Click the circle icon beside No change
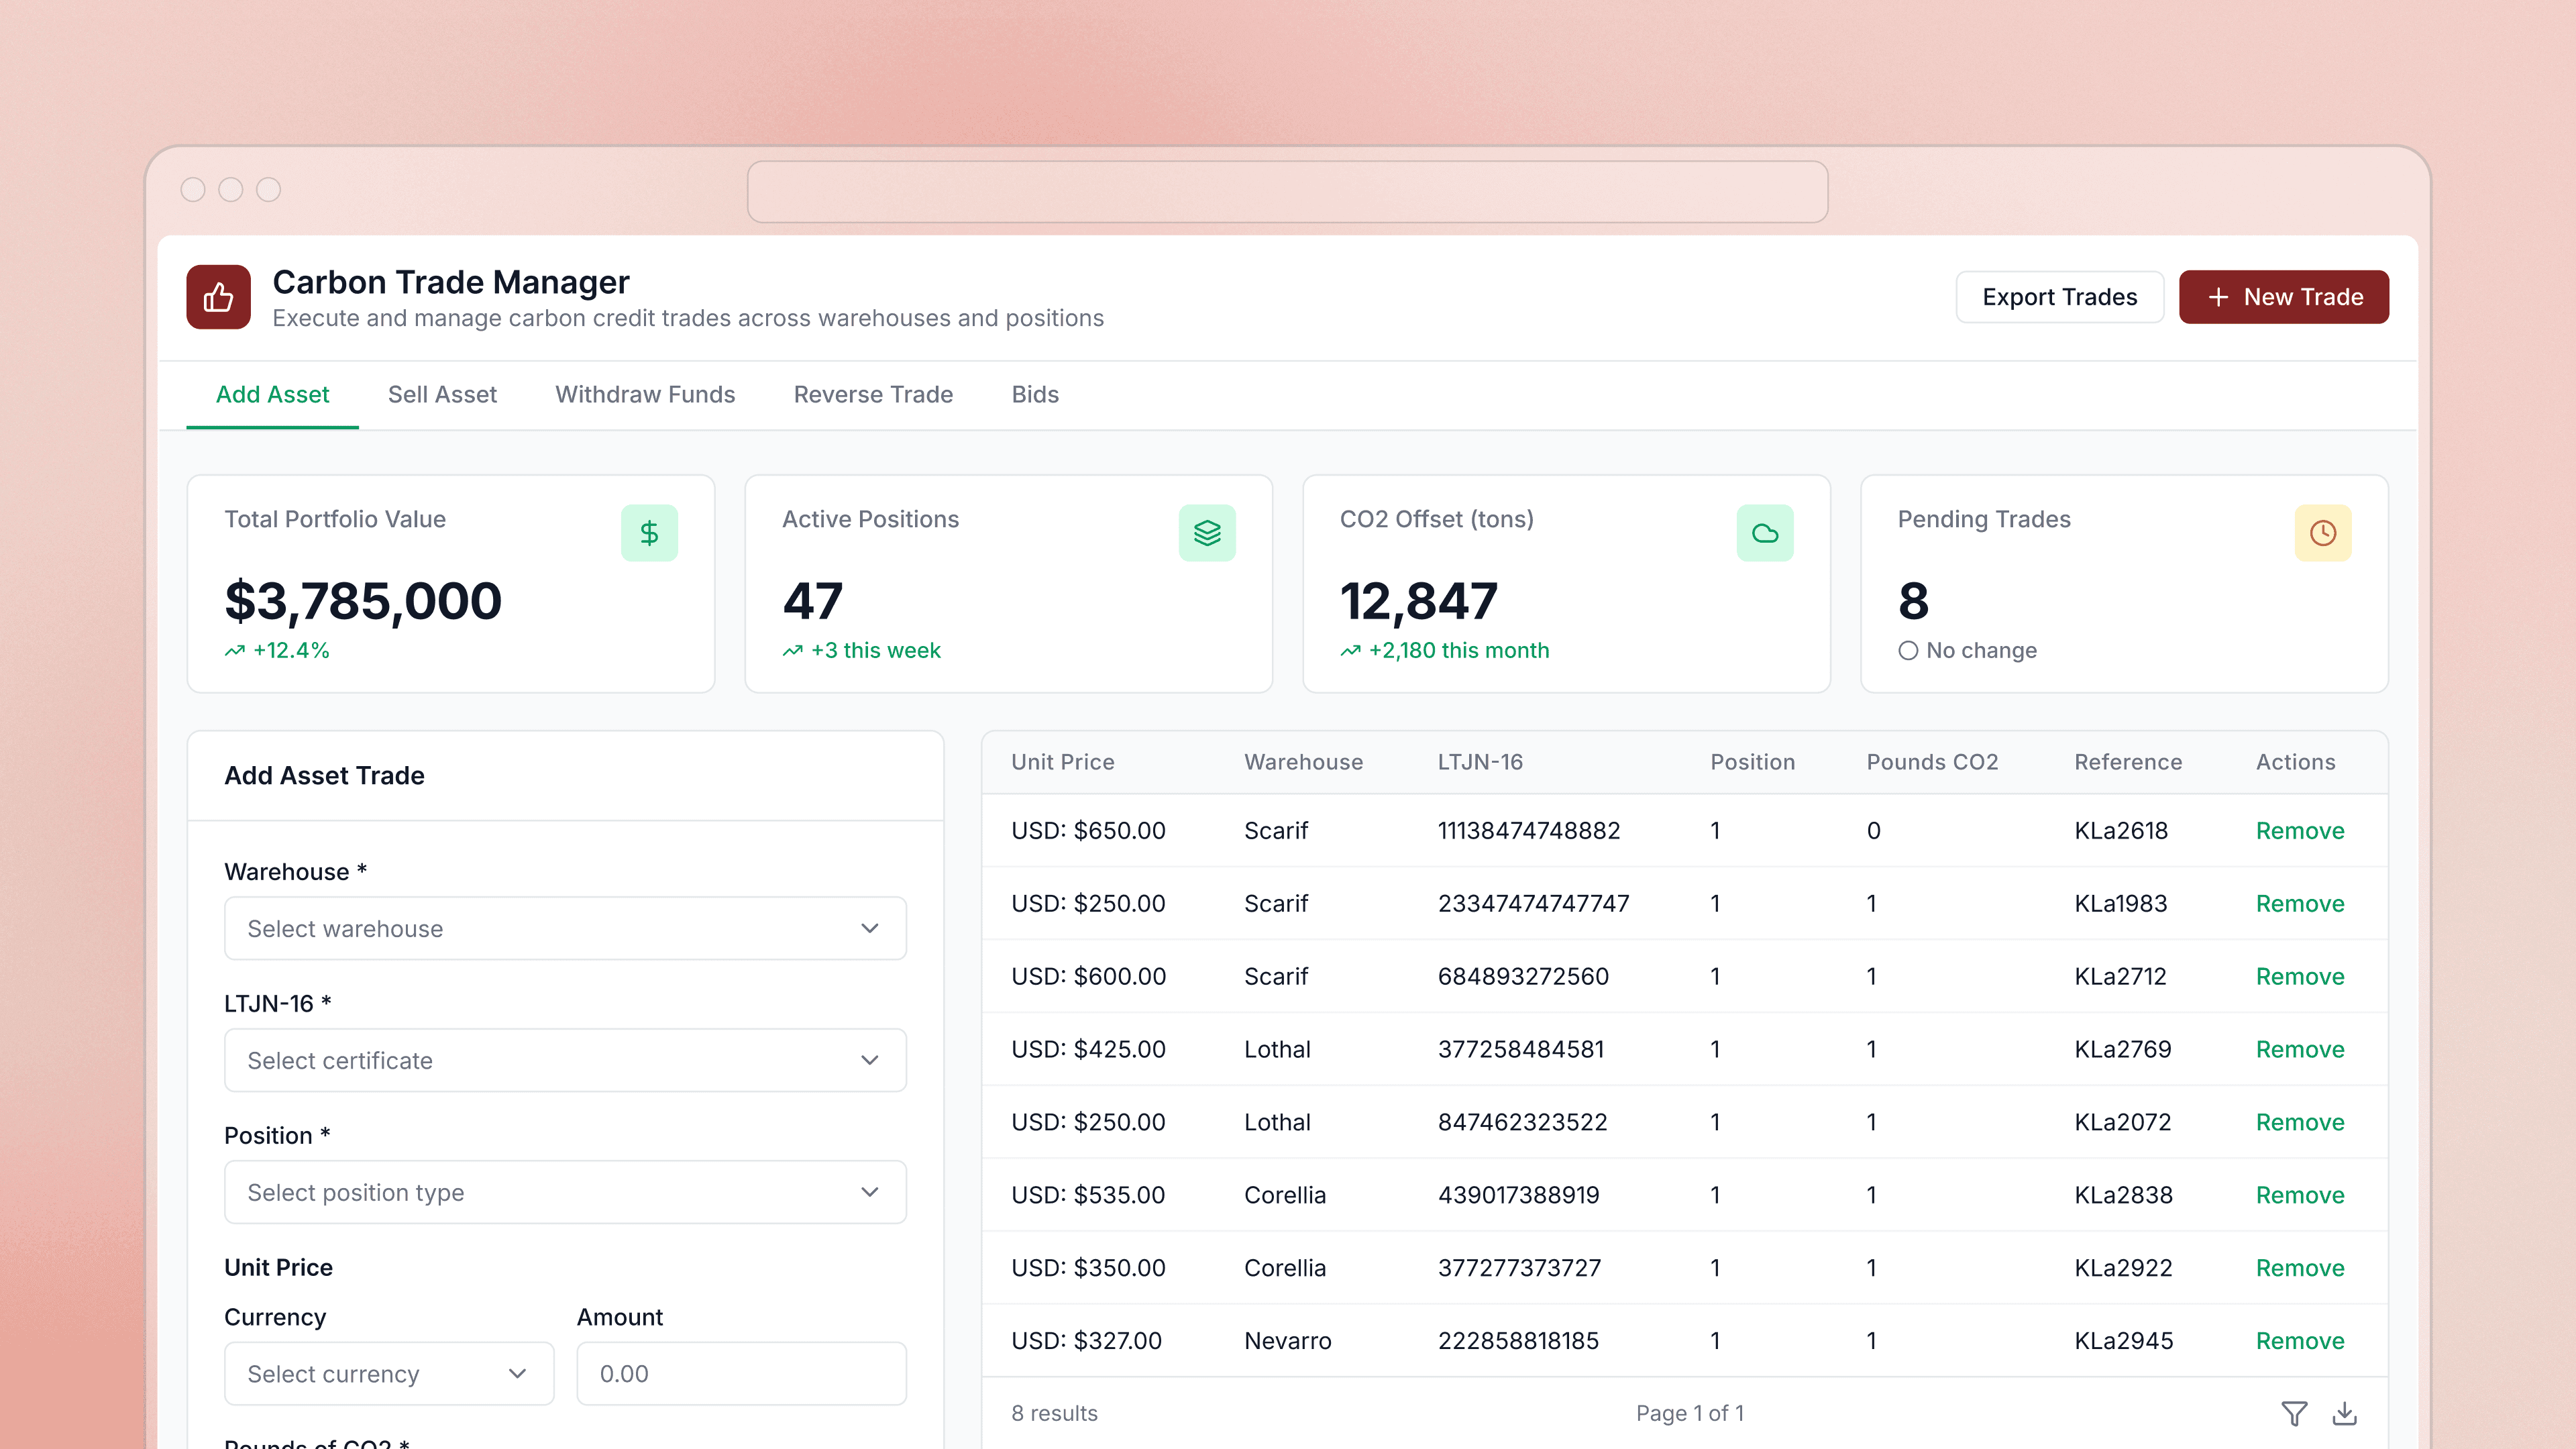Image resolution: width=2576 pixels, height=1449 pixels. [1908, 651]
